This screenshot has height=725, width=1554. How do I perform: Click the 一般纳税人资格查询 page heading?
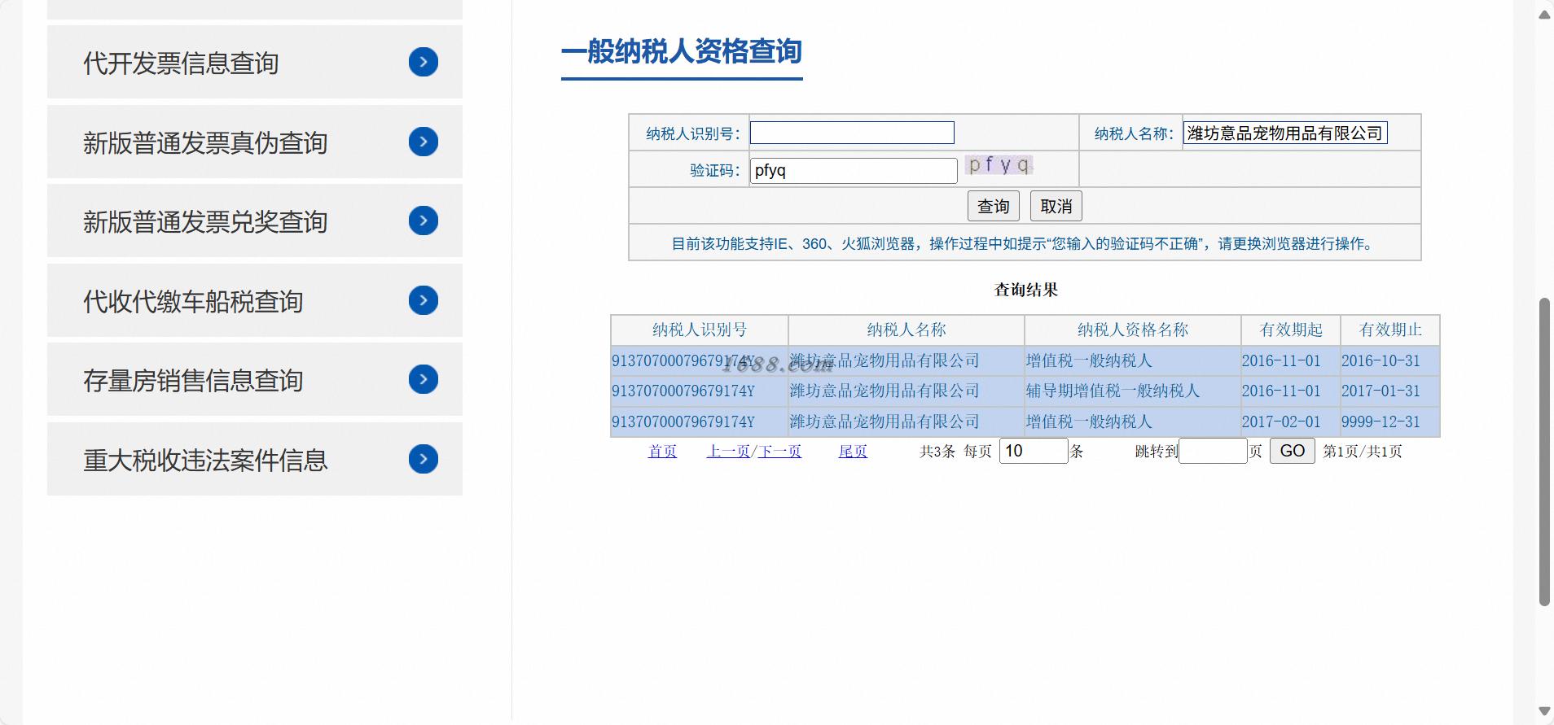click(682, 51)
